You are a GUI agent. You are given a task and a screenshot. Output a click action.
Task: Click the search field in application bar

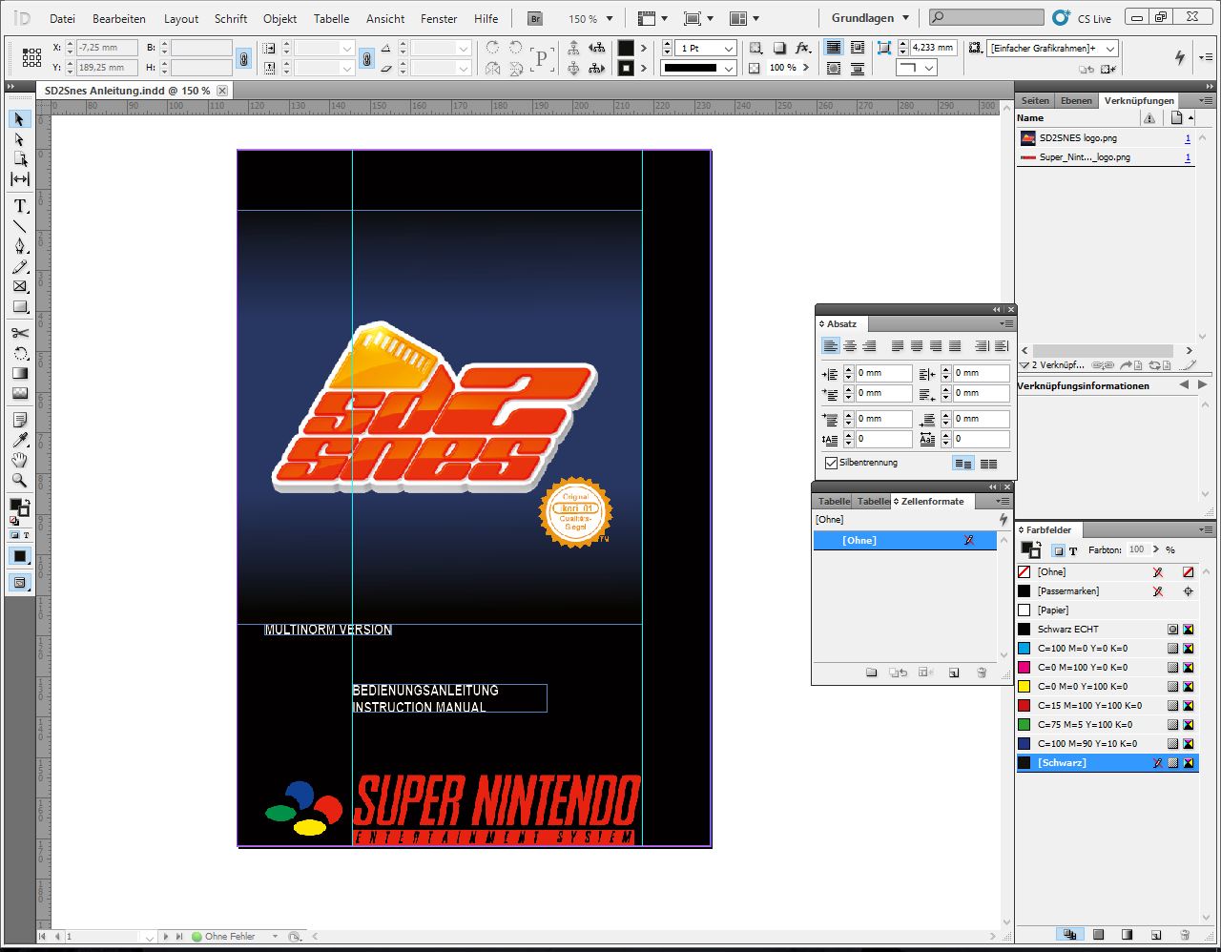click(986, 17)
